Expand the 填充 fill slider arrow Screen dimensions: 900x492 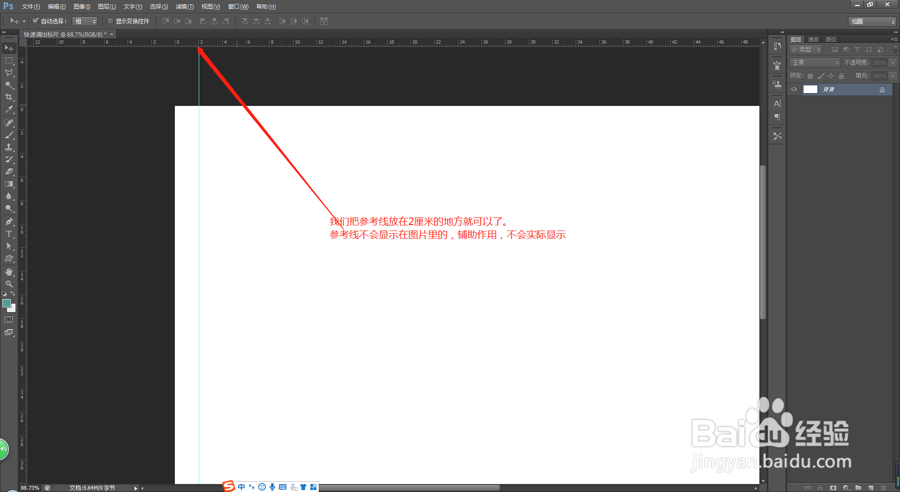tap(893, 76)
